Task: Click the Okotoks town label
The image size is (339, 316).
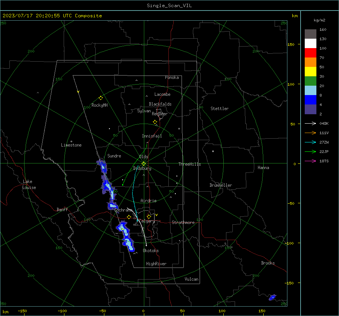Action: pyautogui.click(x=151, y=251)
